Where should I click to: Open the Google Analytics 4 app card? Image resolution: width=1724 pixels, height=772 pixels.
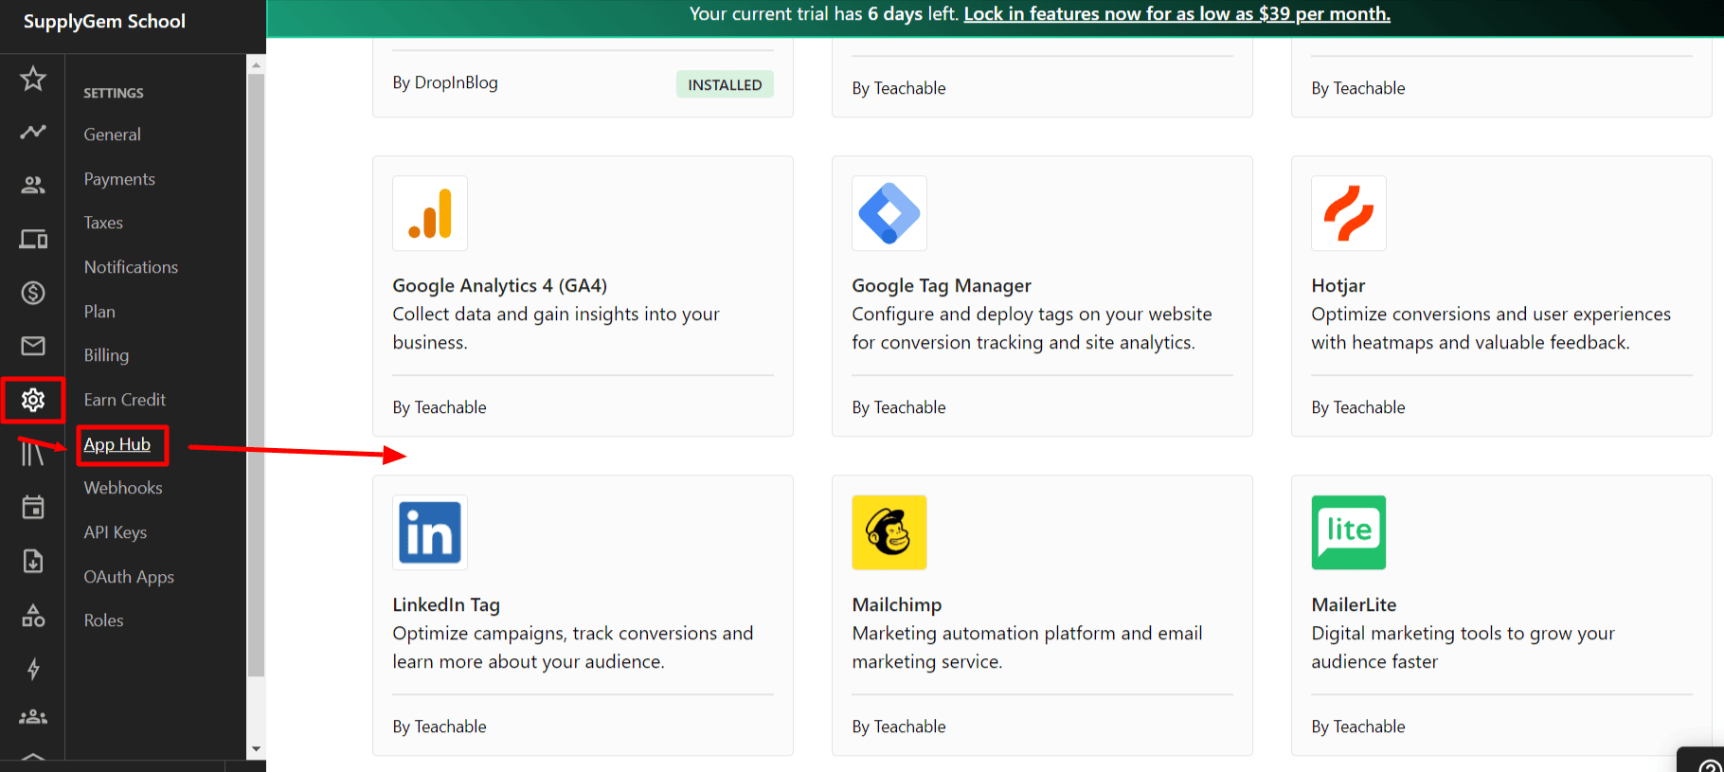583,296
